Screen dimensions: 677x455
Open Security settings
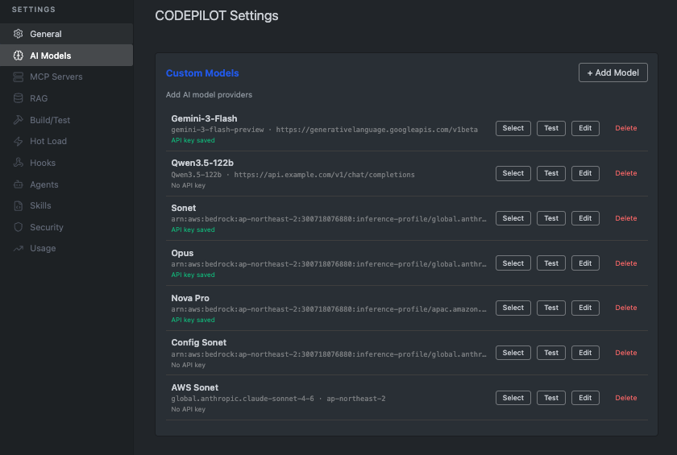66,227
